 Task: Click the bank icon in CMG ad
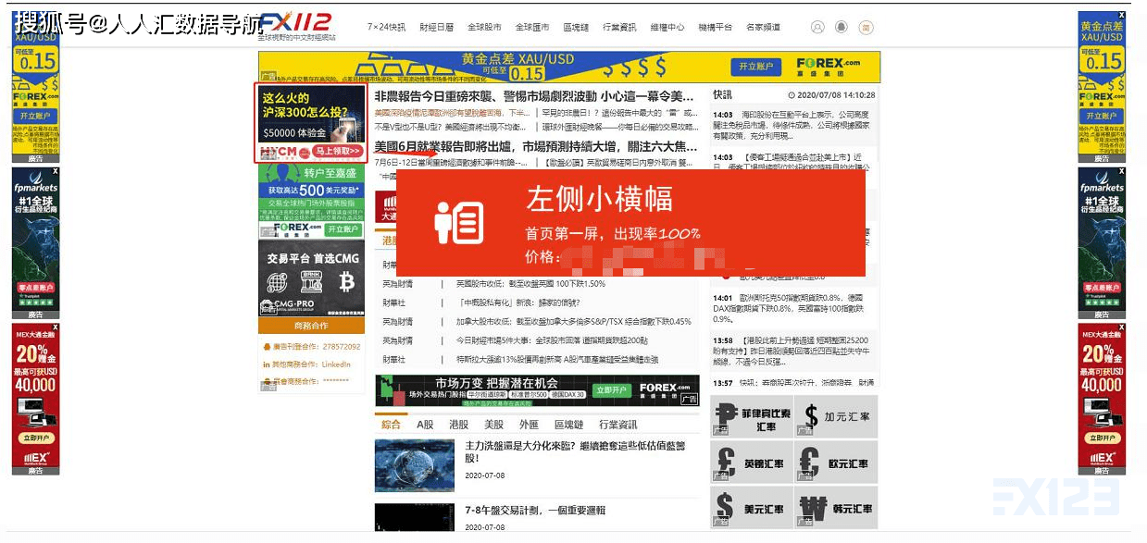click(311, 282)
